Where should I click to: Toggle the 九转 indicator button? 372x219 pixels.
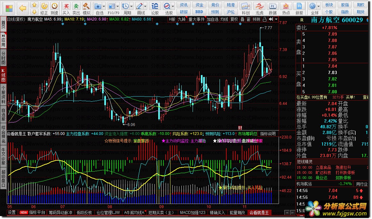(x=182, y=19)
